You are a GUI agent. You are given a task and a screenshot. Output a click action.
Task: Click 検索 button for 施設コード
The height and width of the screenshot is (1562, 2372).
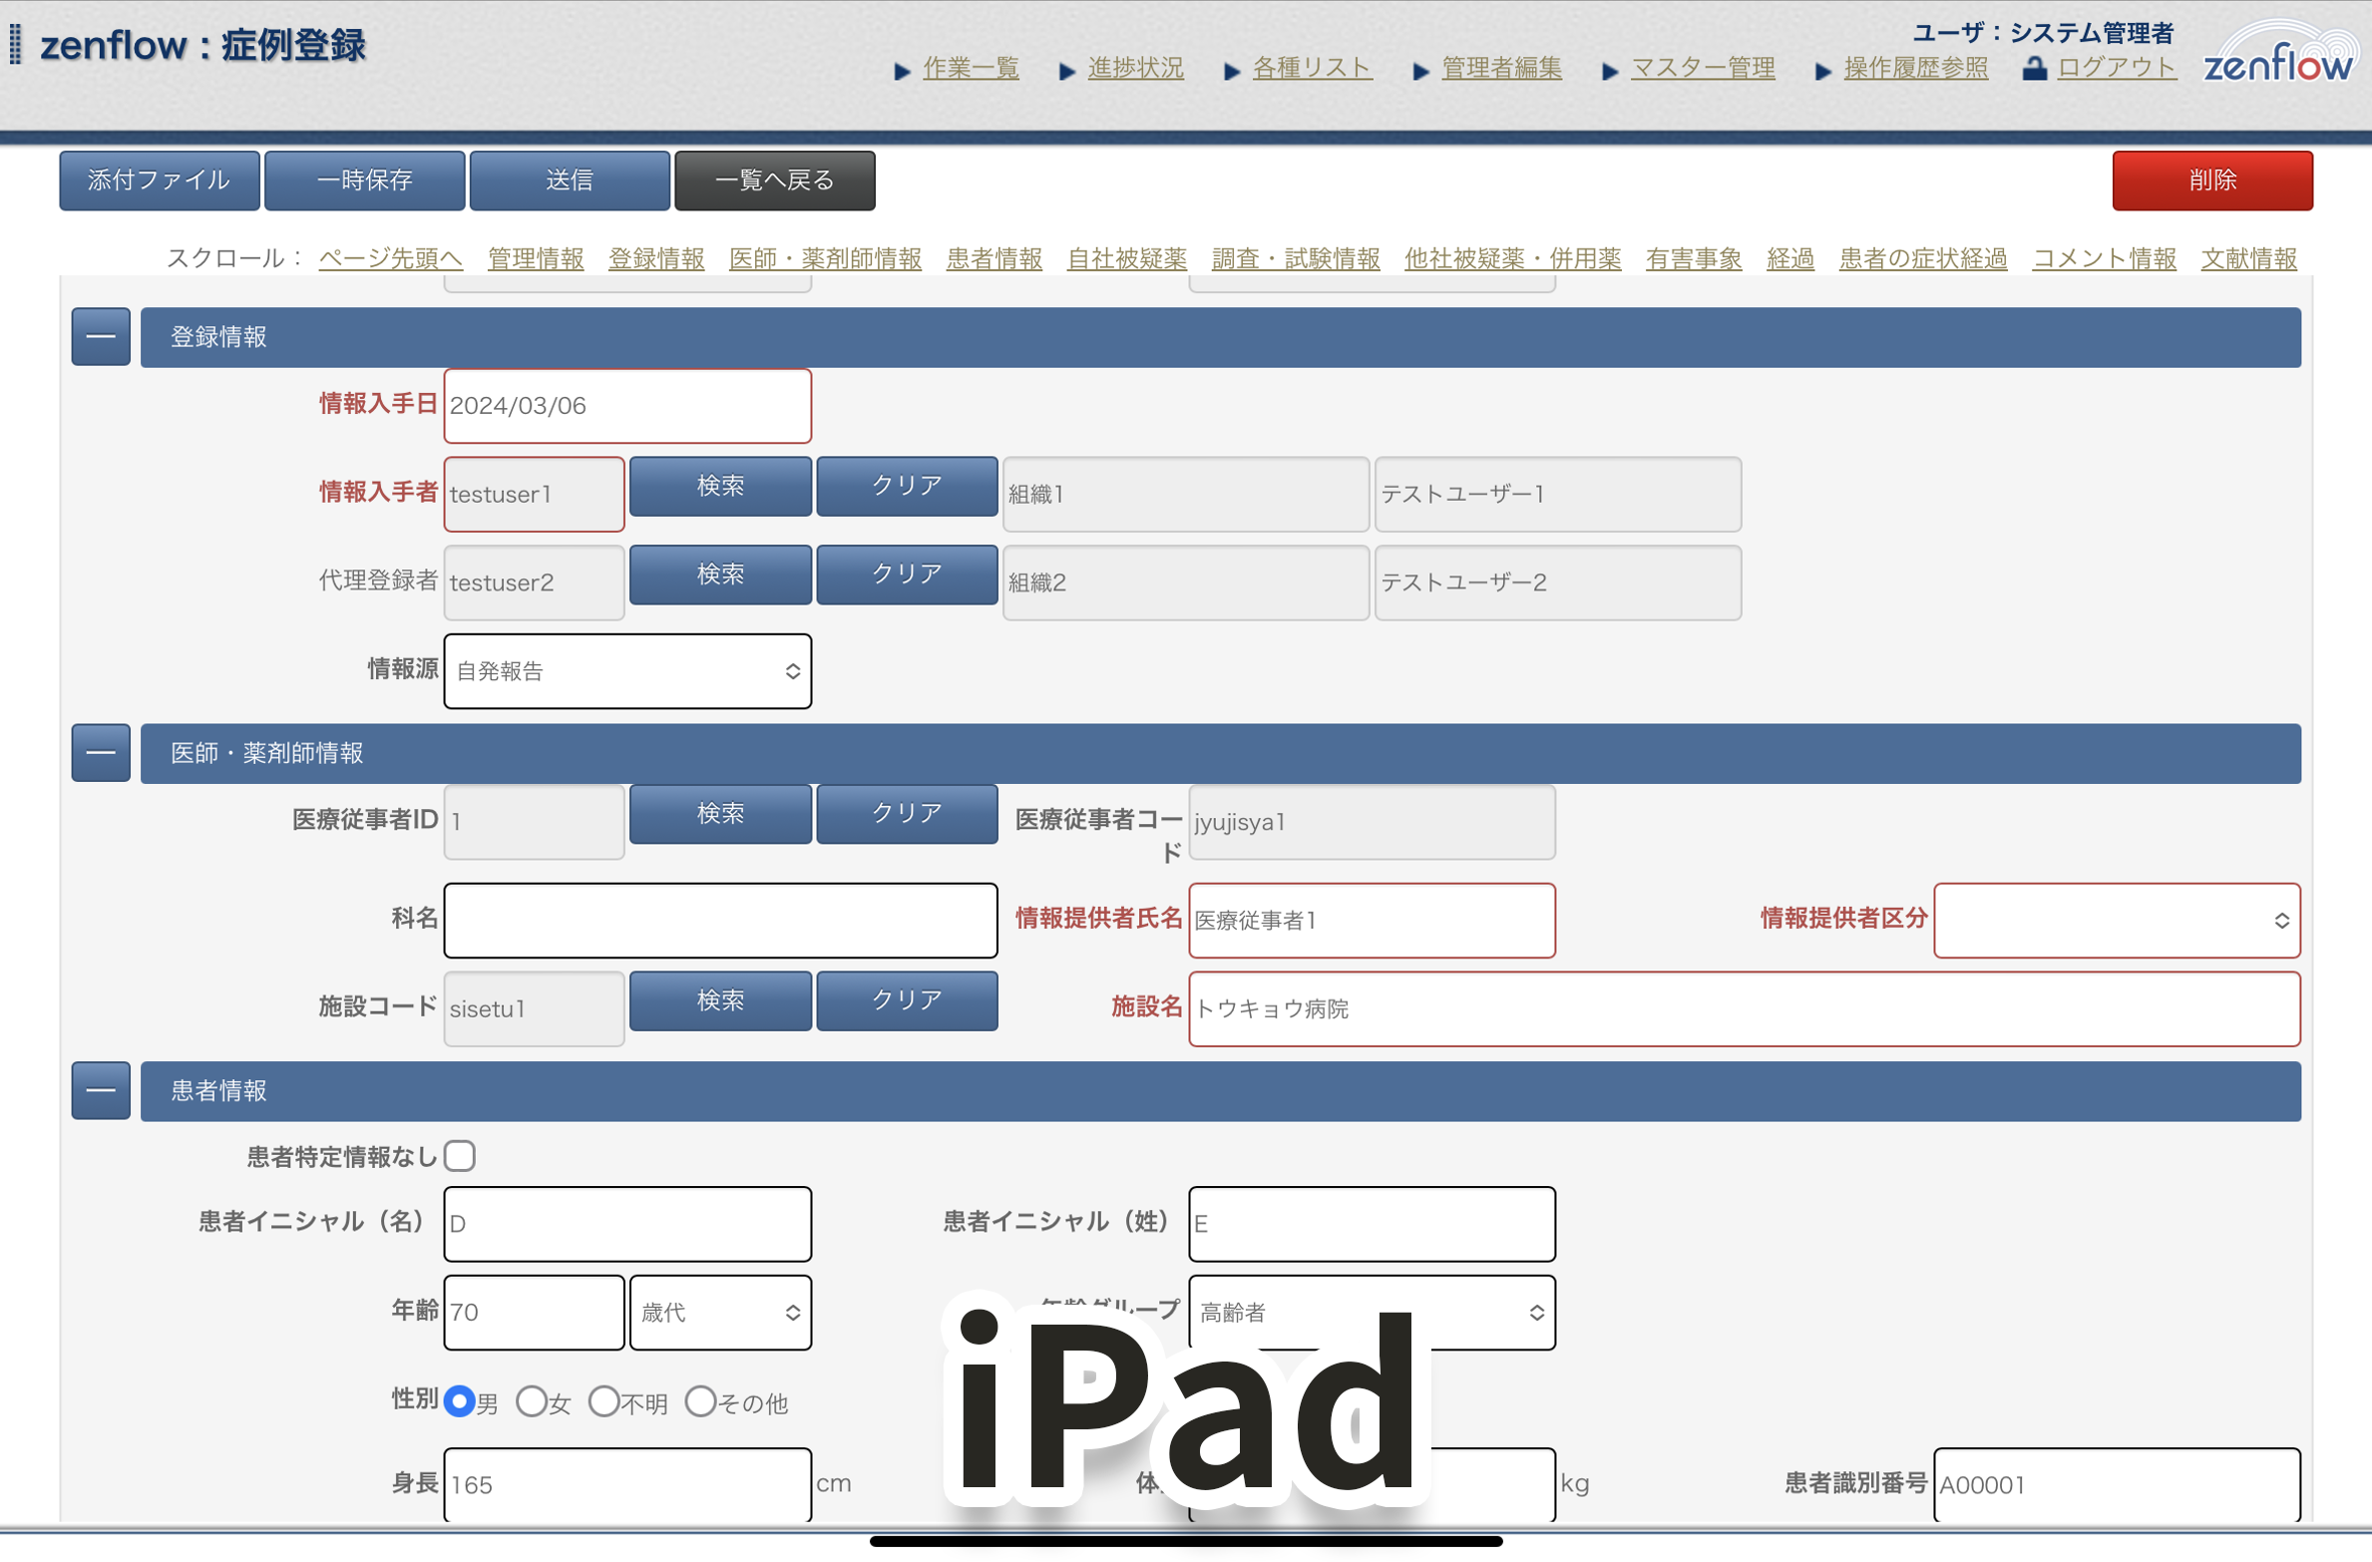(720, 1001)
